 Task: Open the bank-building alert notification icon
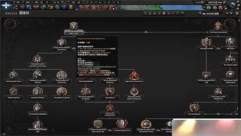(x=95, y=7)
